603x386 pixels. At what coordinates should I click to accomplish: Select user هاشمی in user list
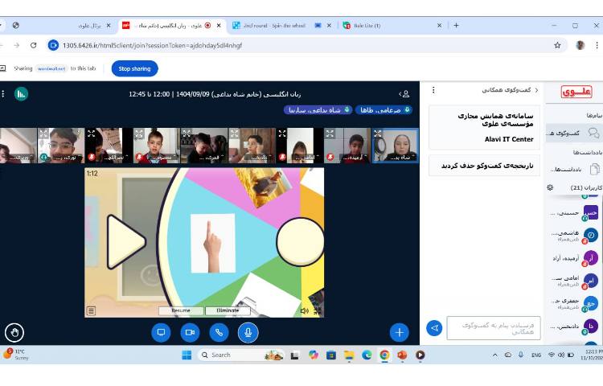point(575,236)
